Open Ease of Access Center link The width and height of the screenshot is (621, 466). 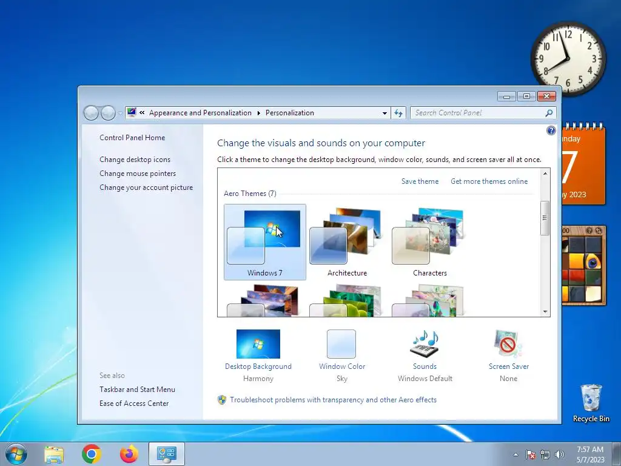pos(134,404)
